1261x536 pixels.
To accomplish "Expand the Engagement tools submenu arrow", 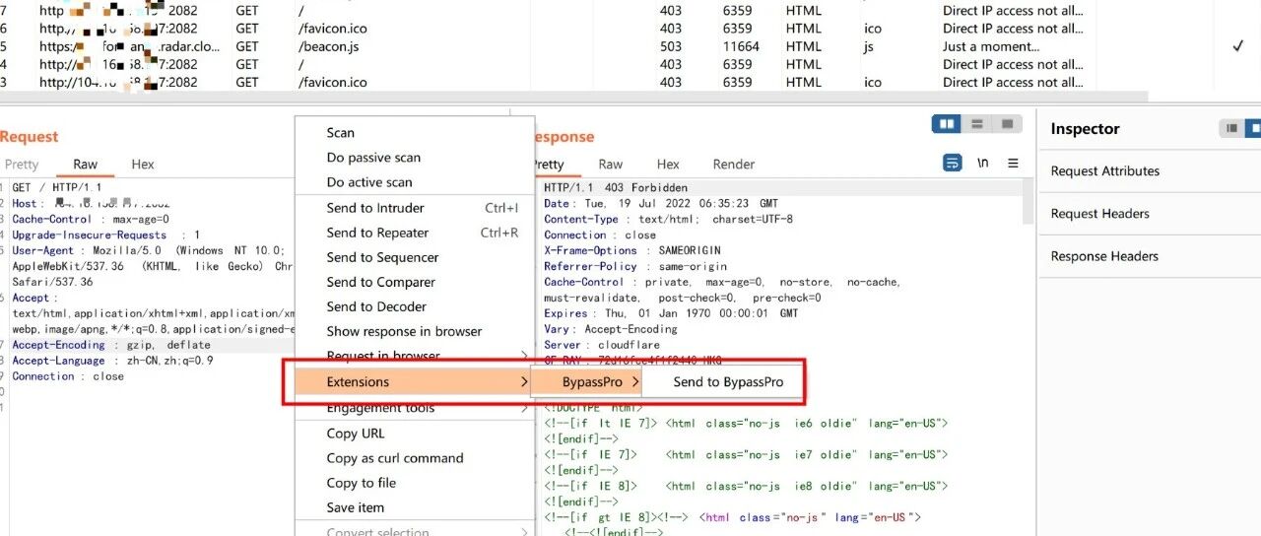I will [x=524, y=408].
